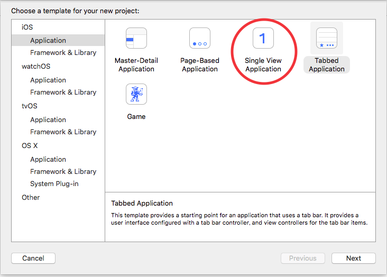Click the Next button
The image size is (387, 277).
coord(354,258)
